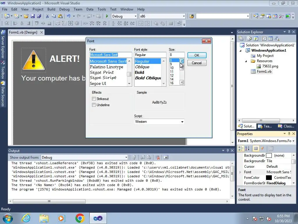Click the Find in Files icon
The height and width of the screenshot is (224, 298).
[x=191, y=16]
